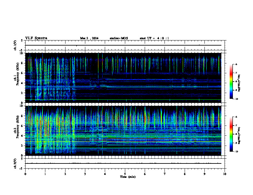This screenshot has height=195, width=253.
Task: Click the "5" tick of the ch.1(V) axis
Action: pyautogui.click(x=22, y=40)
